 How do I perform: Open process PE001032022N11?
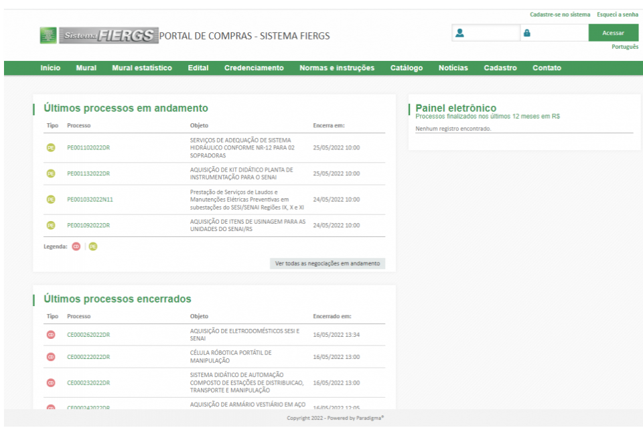point(90,199)
